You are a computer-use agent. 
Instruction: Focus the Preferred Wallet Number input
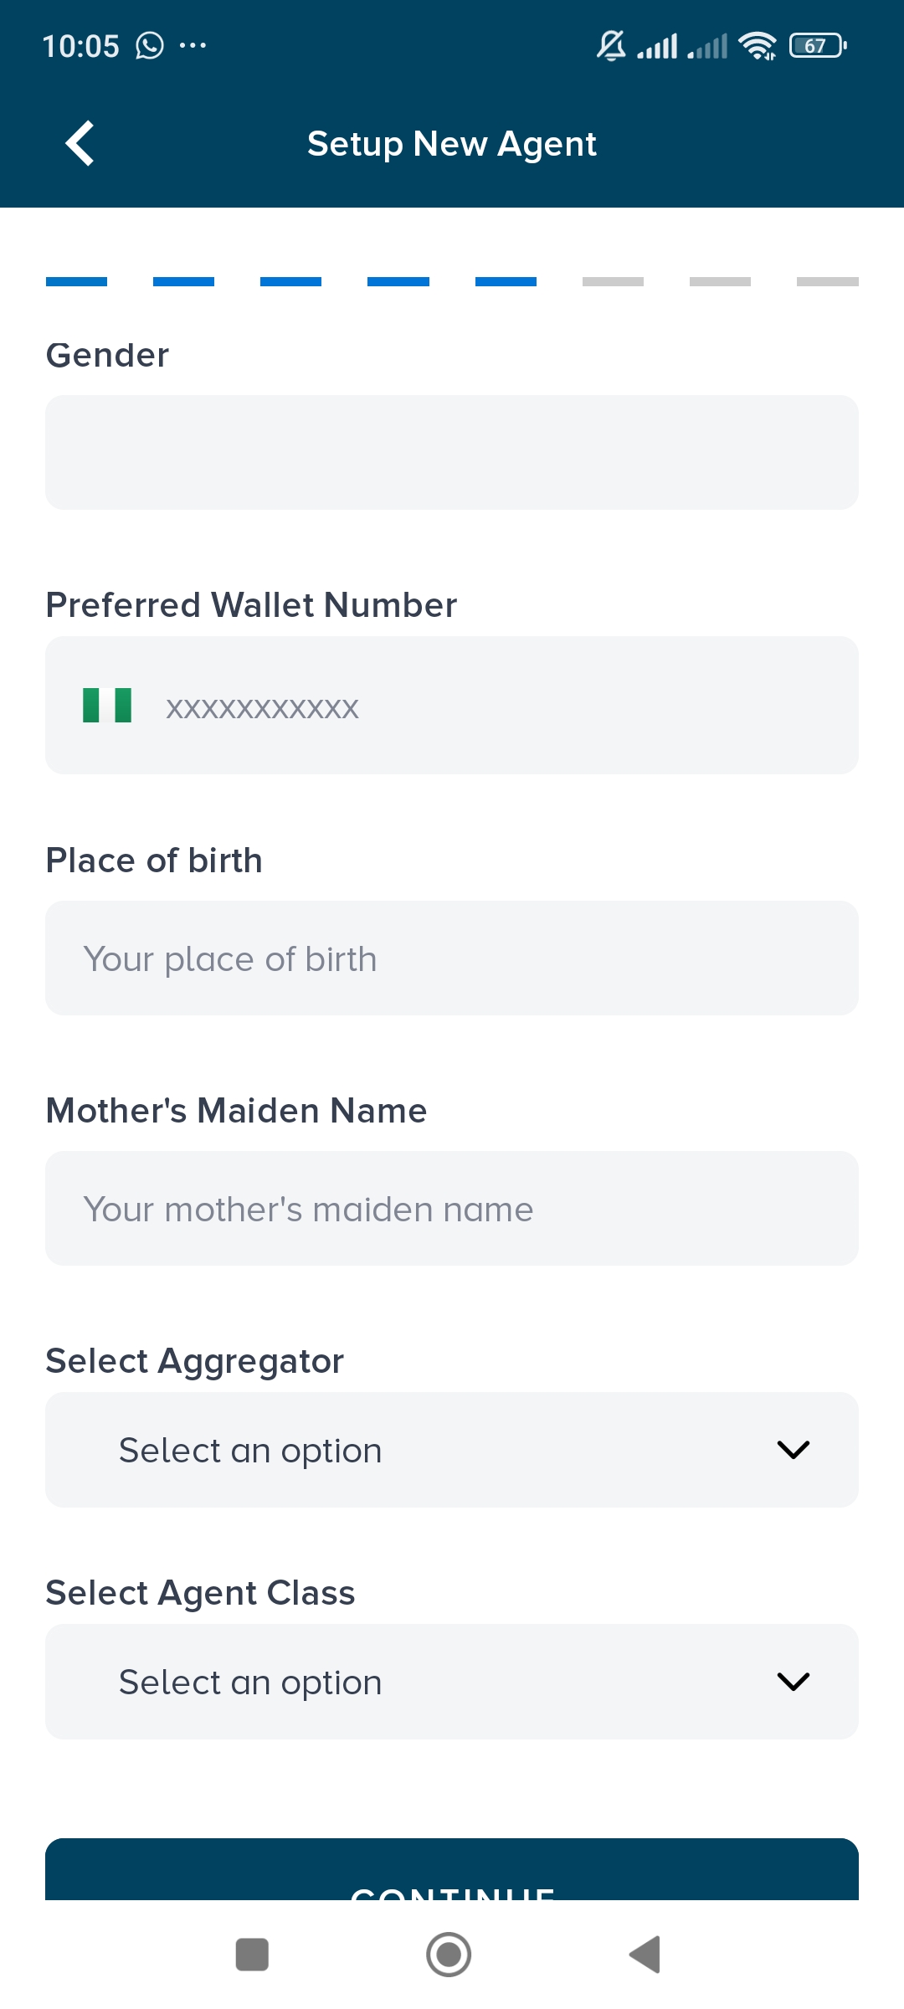click(502, 706)
